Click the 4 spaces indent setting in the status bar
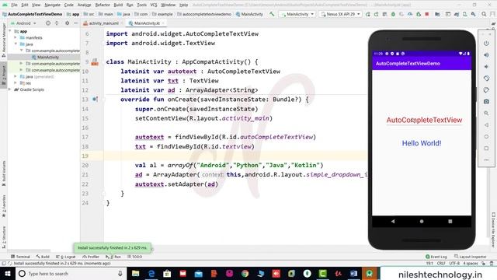 [x=471, y=264]
